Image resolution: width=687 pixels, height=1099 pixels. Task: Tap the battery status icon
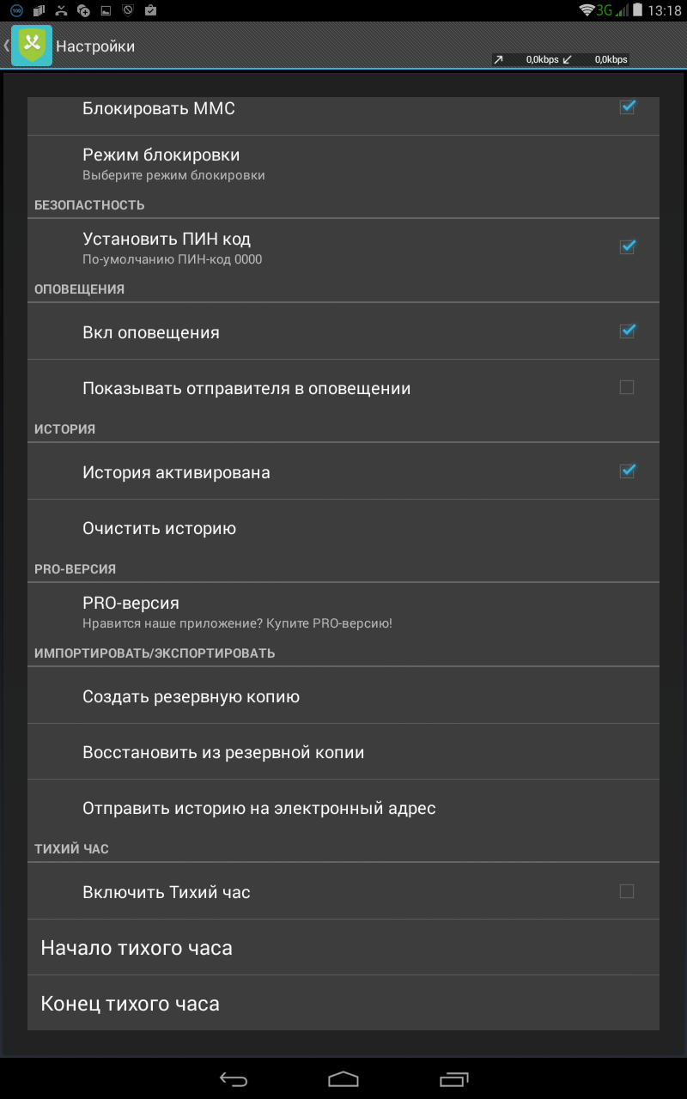(x=636, y=10)
